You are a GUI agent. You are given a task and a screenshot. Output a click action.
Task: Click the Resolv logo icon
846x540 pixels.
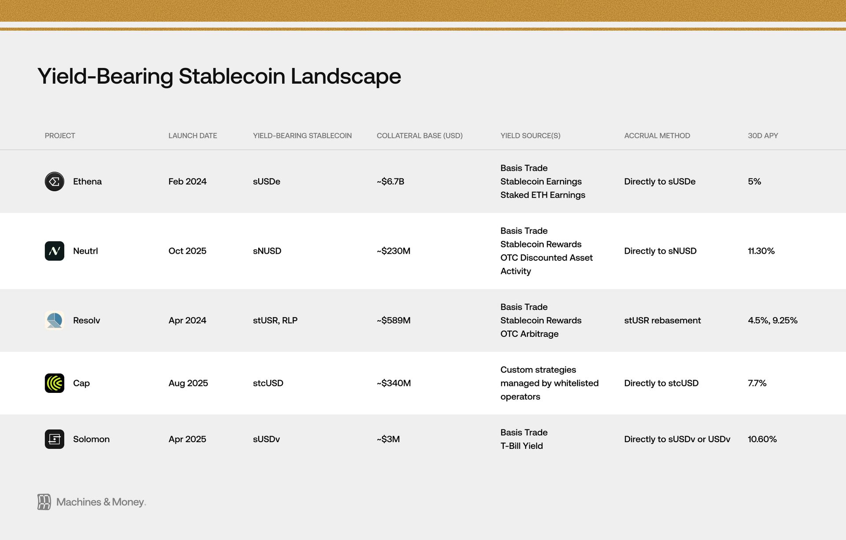54,320
